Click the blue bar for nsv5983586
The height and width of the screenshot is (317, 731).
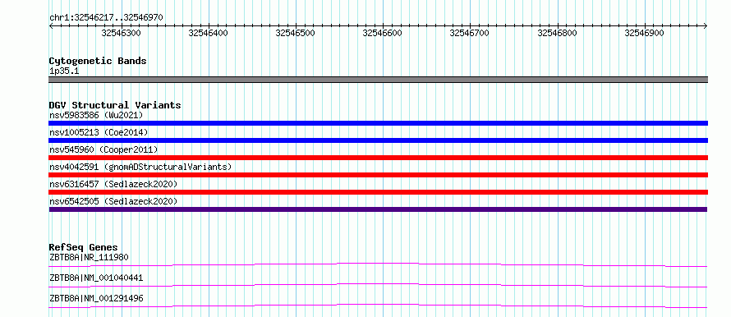pos(379,123)
